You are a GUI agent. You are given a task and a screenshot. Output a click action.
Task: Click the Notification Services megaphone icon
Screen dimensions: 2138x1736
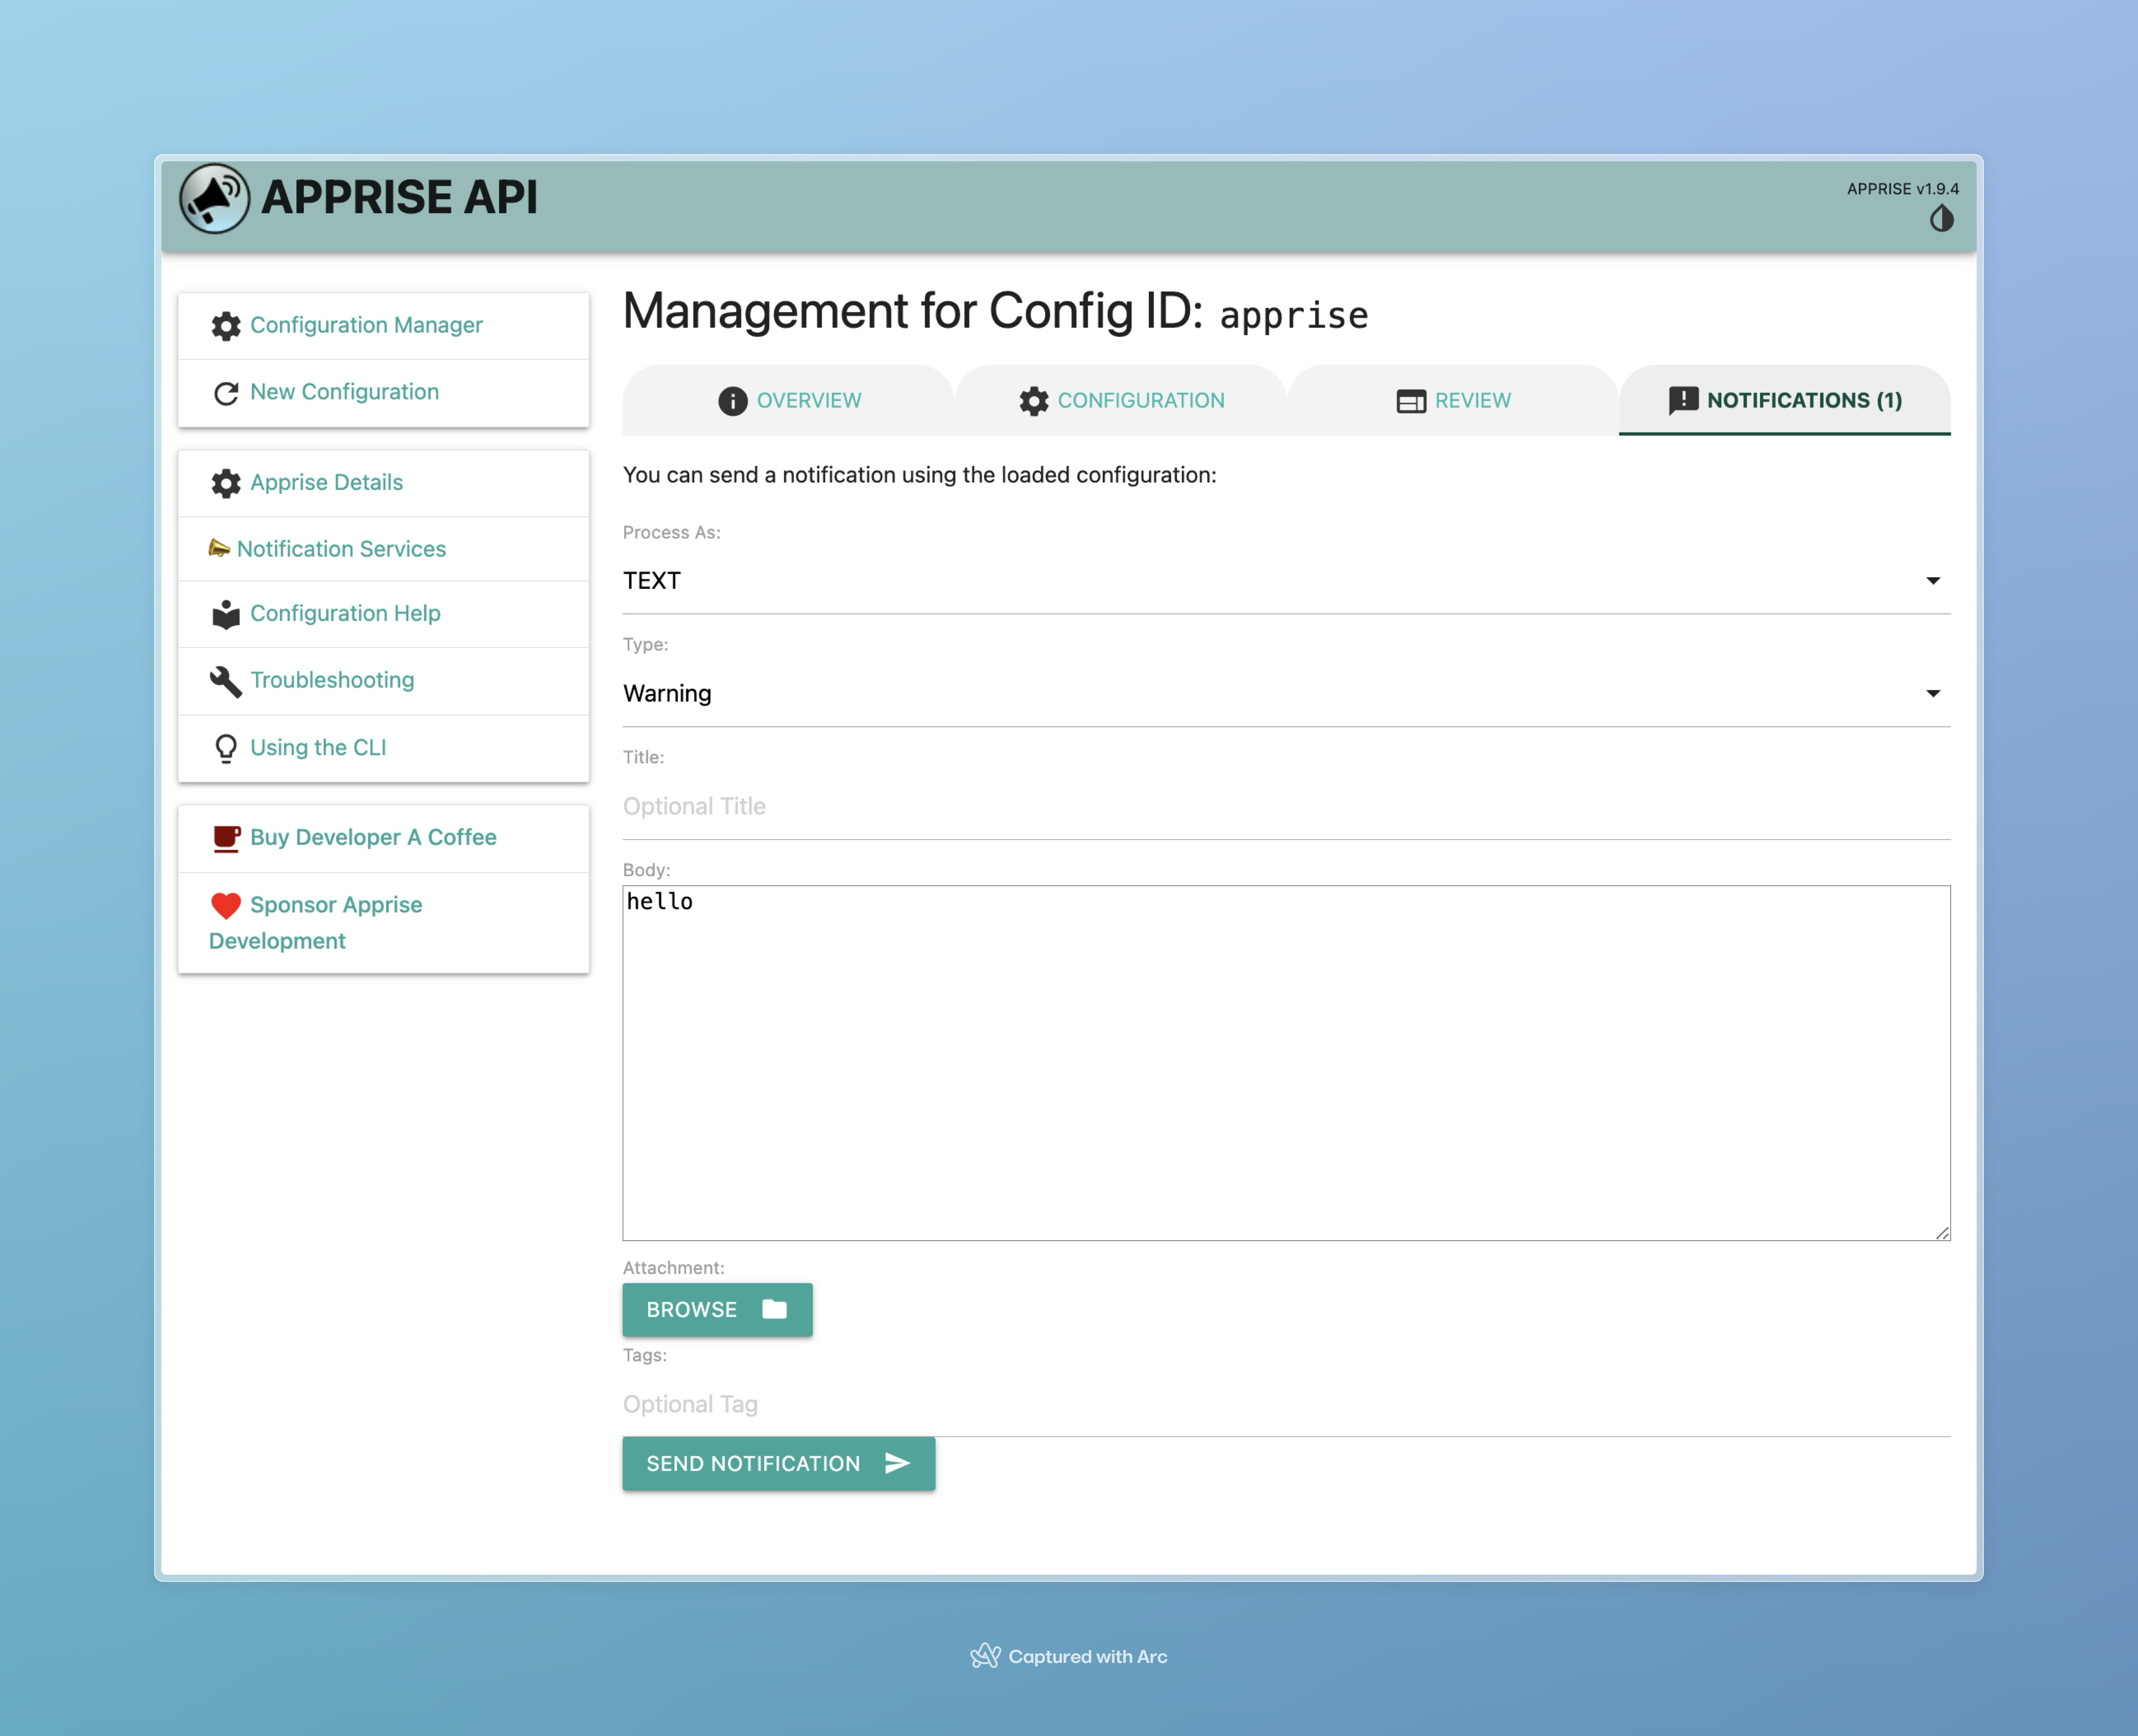pos(219,548)
